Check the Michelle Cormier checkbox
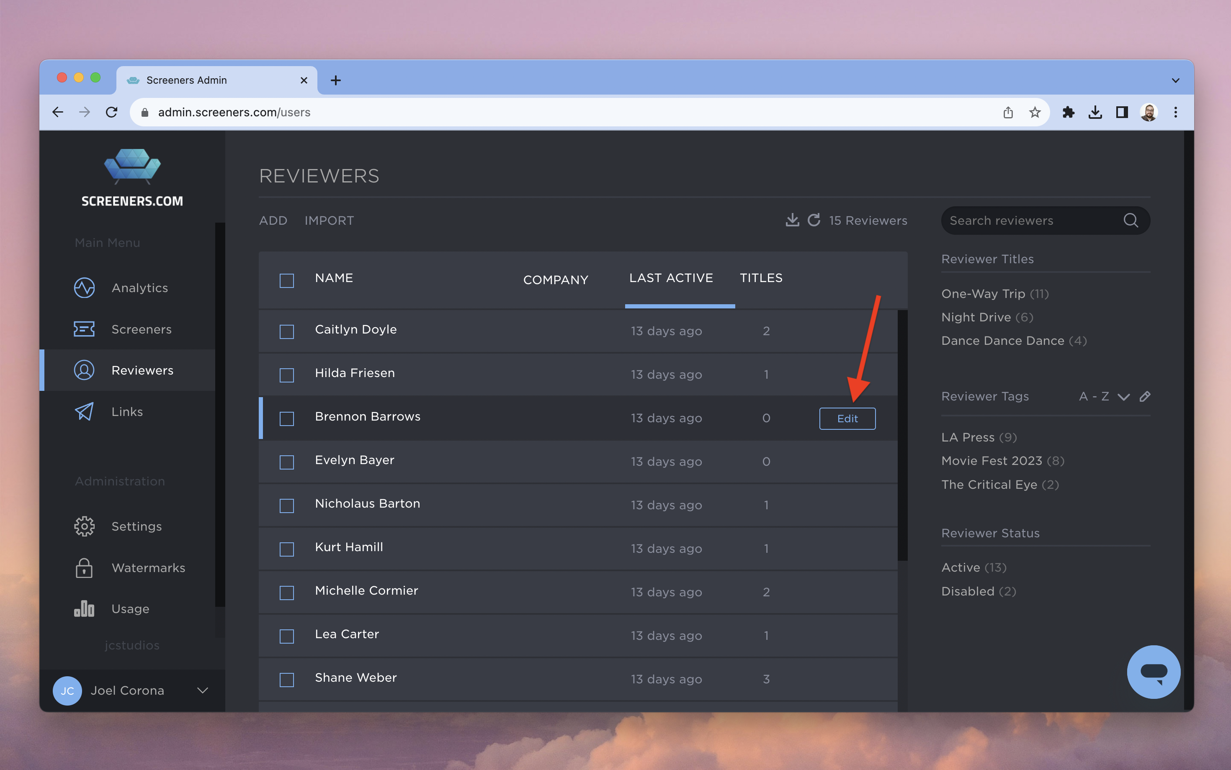The height and width of the screenshot is (770, 1231). 287,593
